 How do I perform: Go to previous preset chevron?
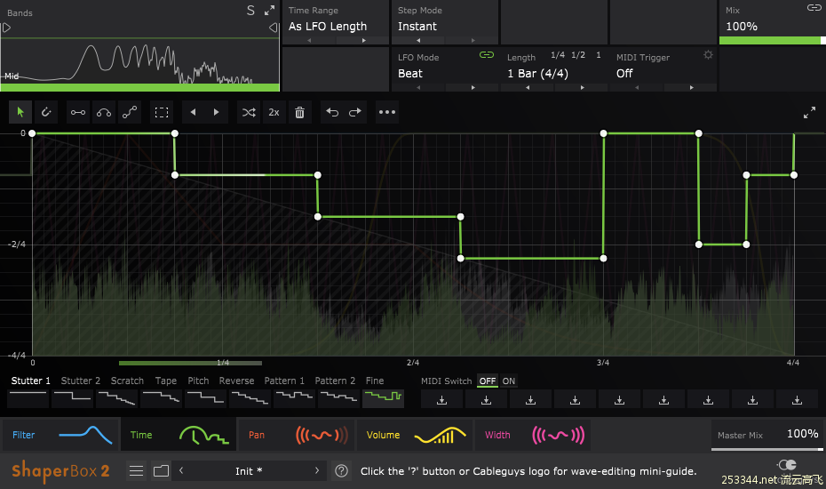click(181, 470)
